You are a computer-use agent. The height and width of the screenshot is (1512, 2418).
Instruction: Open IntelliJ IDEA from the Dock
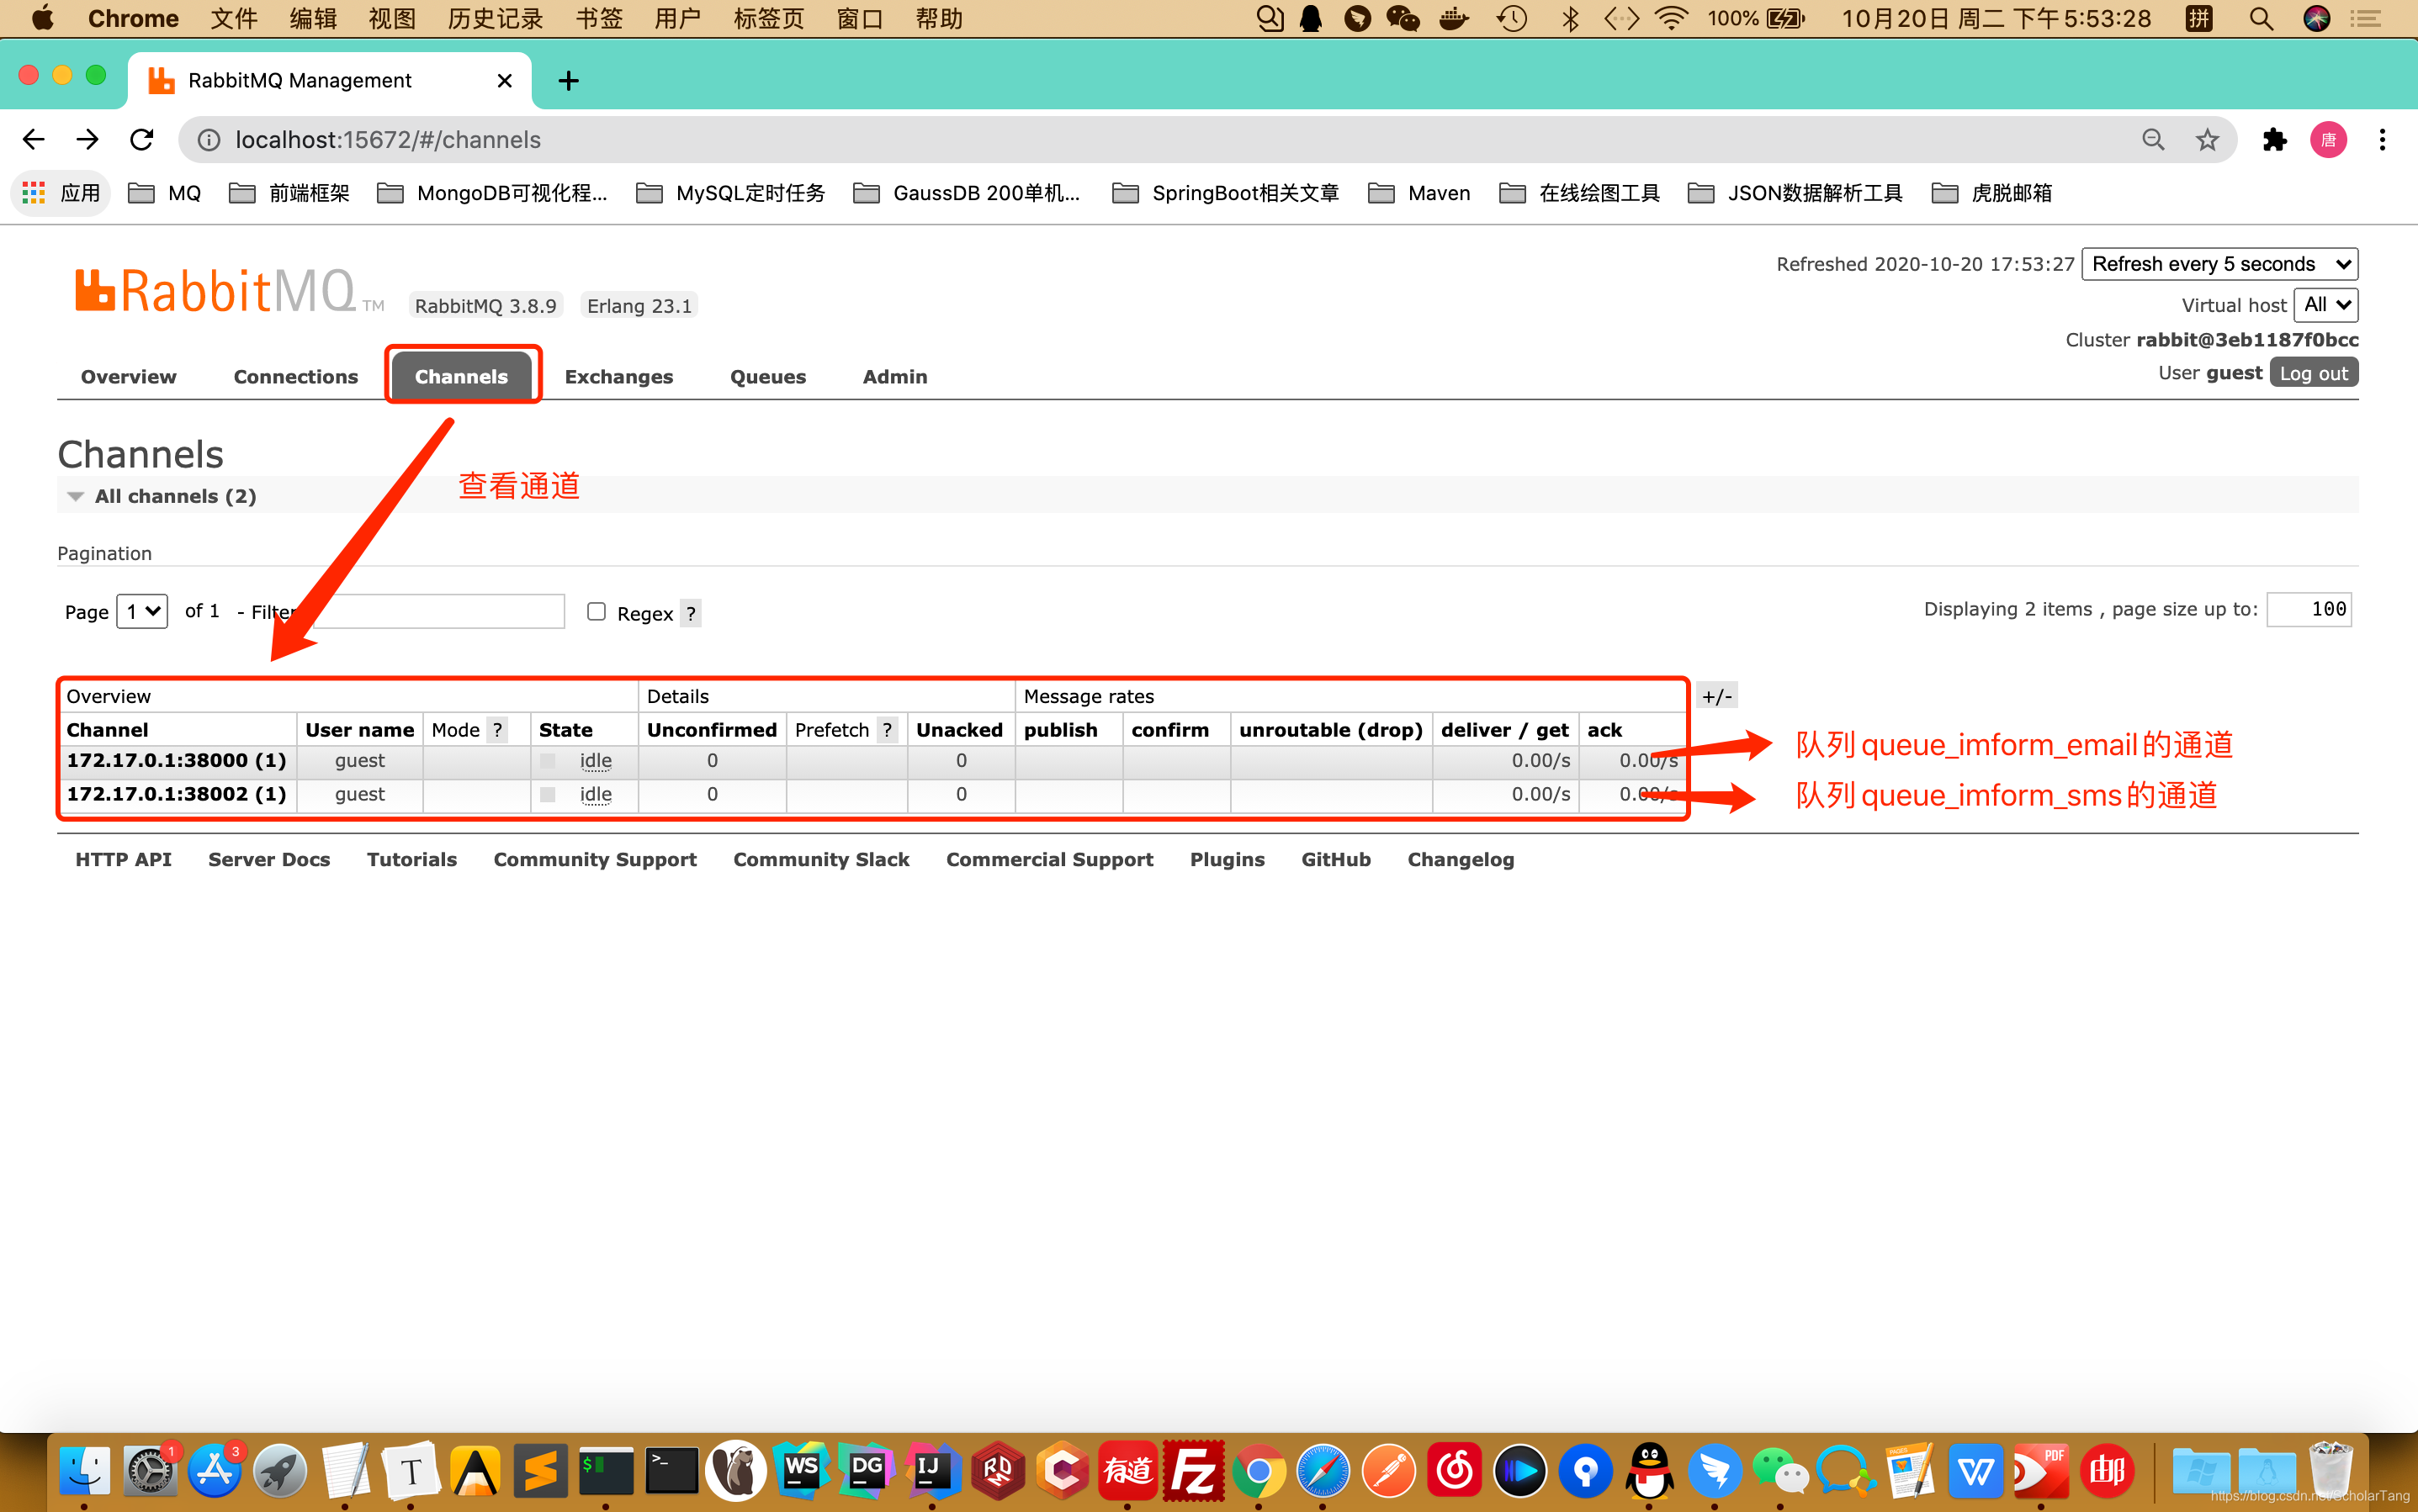(931, 1470)
